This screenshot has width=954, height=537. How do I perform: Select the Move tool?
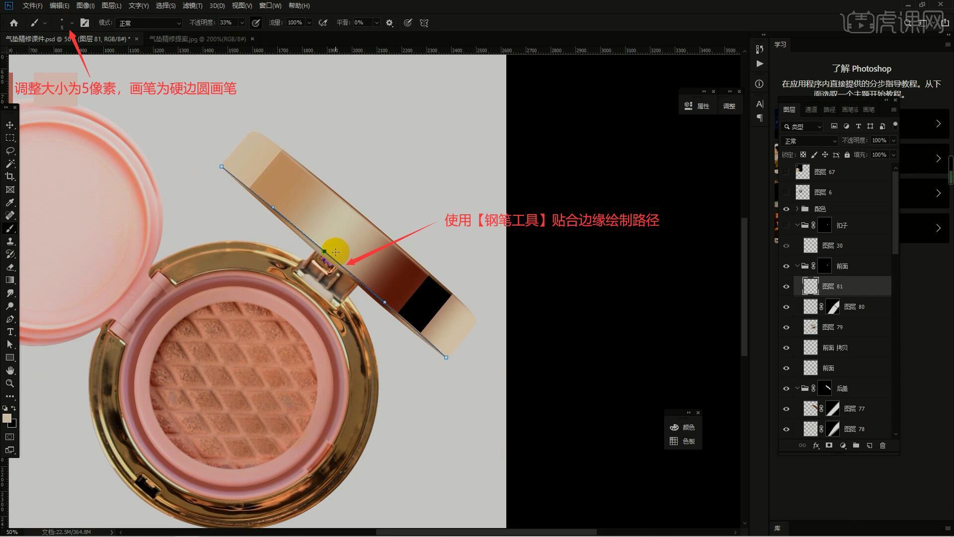10,125
